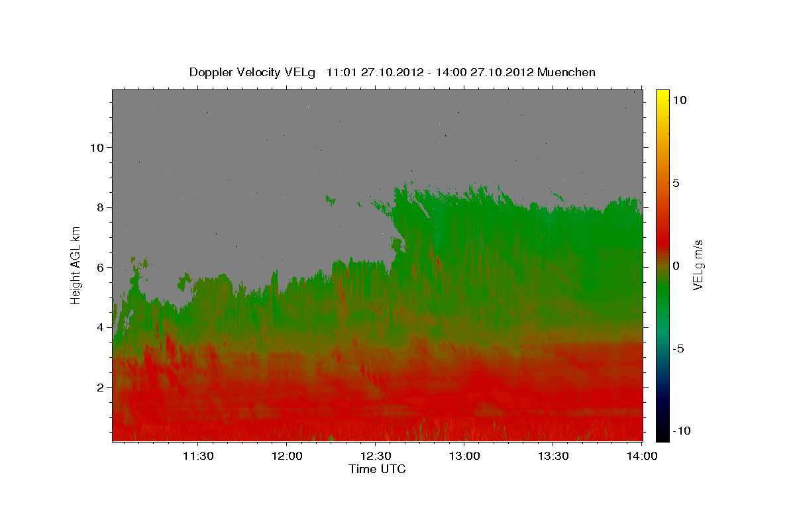The height and width of the screenshot is (530, 795).
Task: Click the 12:00 time tick label
Action: tap(286, 456)
